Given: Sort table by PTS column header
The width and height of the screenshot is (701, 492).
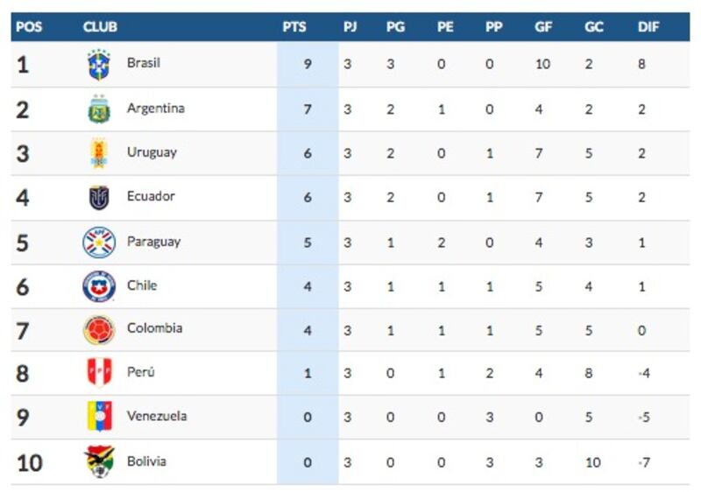Looking at the screenshot, I should [294, 27].
